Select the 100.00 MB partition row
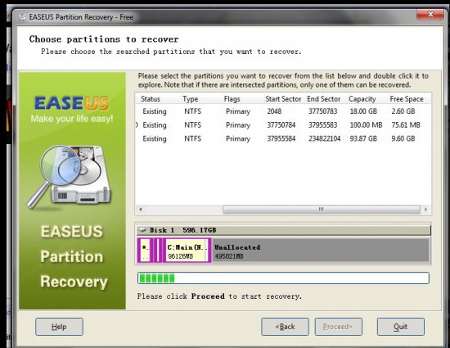This screenshot has width=450, height=348. pyautogui.click(x=283, y=125)
